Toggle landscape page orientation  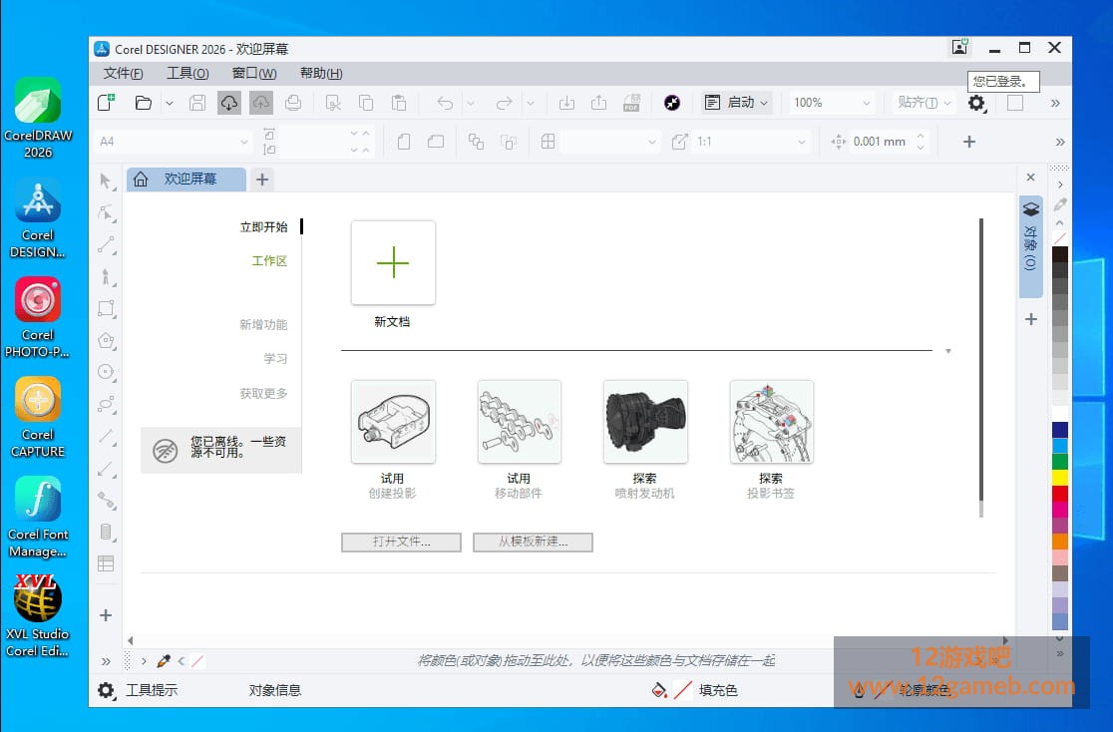tap(436, 142)
